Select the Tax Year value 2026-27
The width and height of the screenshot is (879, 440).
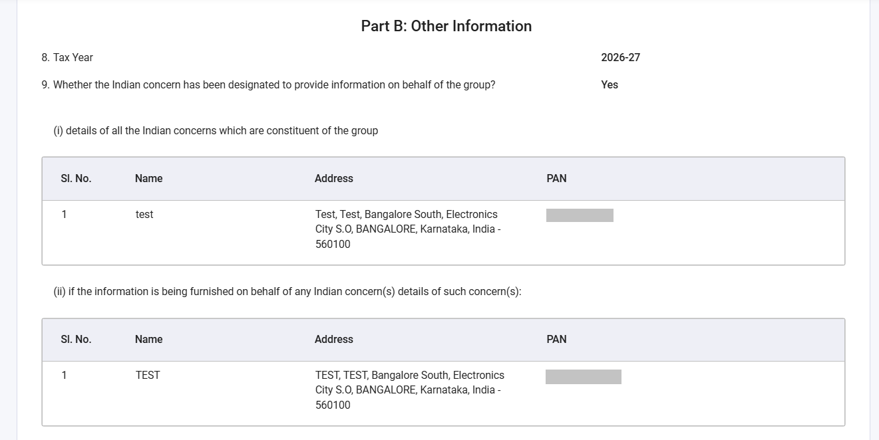pos(620,58)
